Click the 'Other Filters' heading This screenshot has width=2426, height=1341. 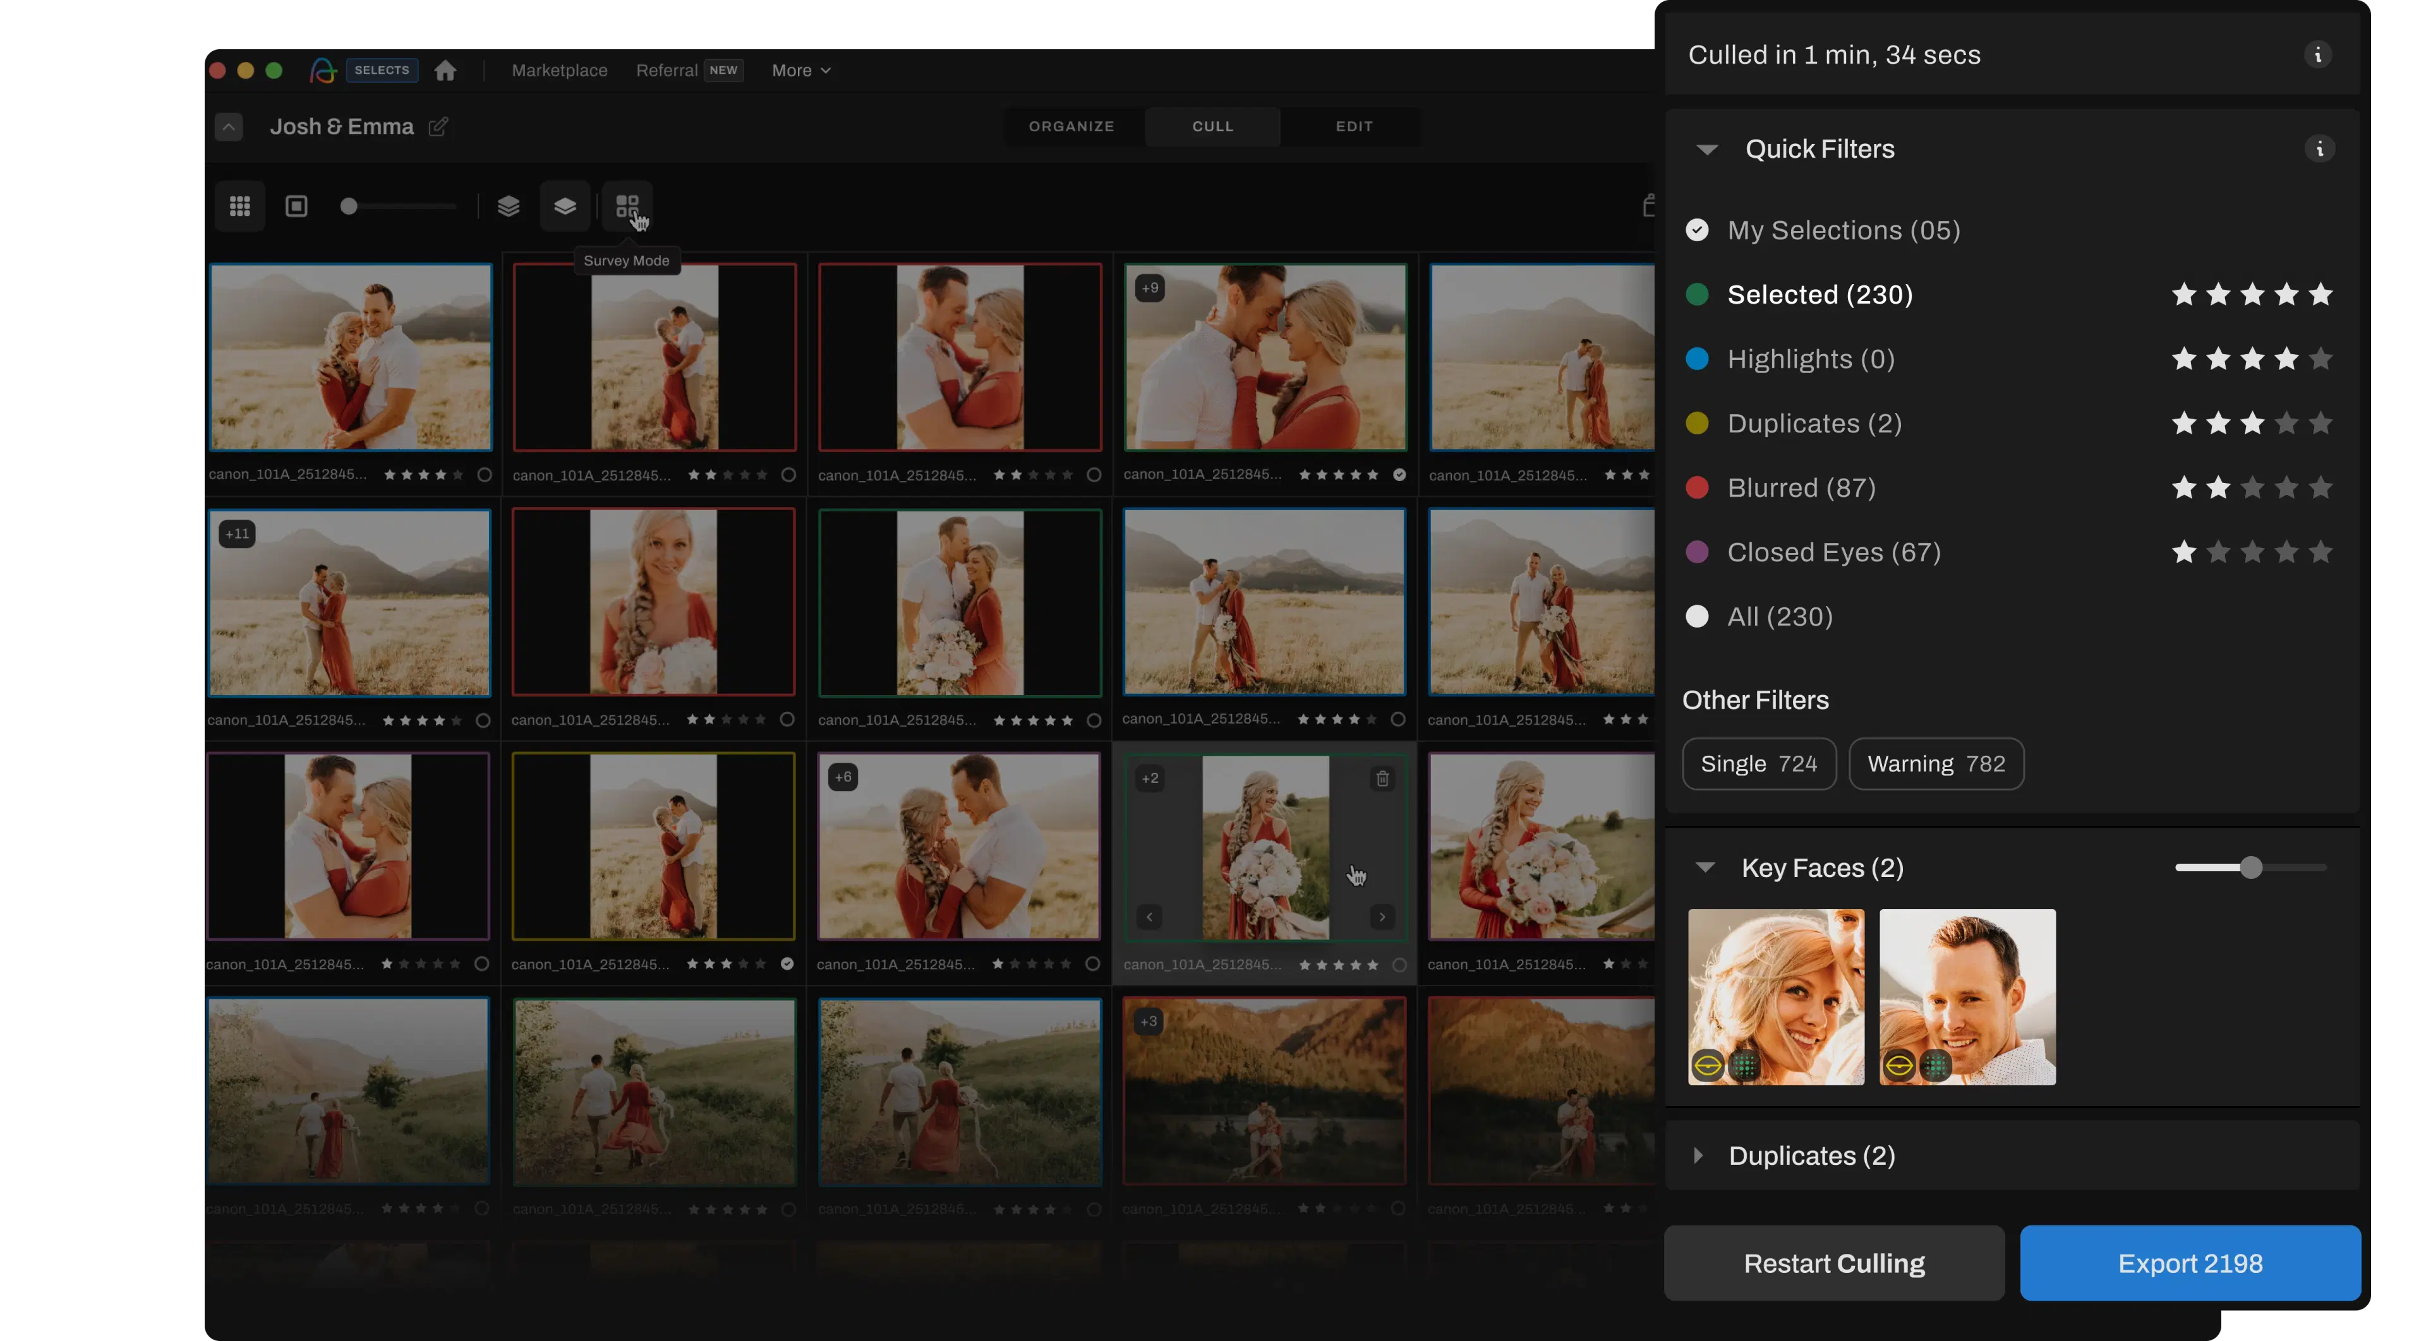[1756, 700]
